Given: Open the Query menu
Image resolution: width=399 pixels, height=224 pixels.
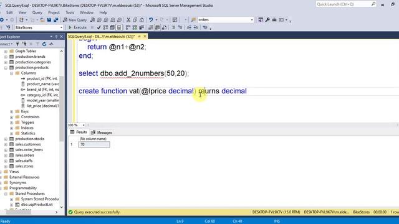Looking at the screenshot, I should [37, 12].
